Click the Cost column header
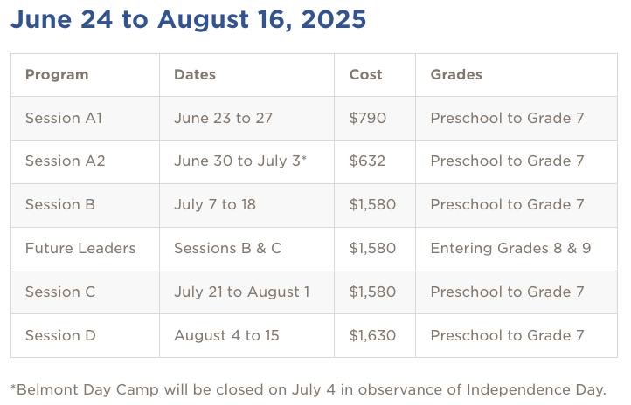 pos(365,74)
